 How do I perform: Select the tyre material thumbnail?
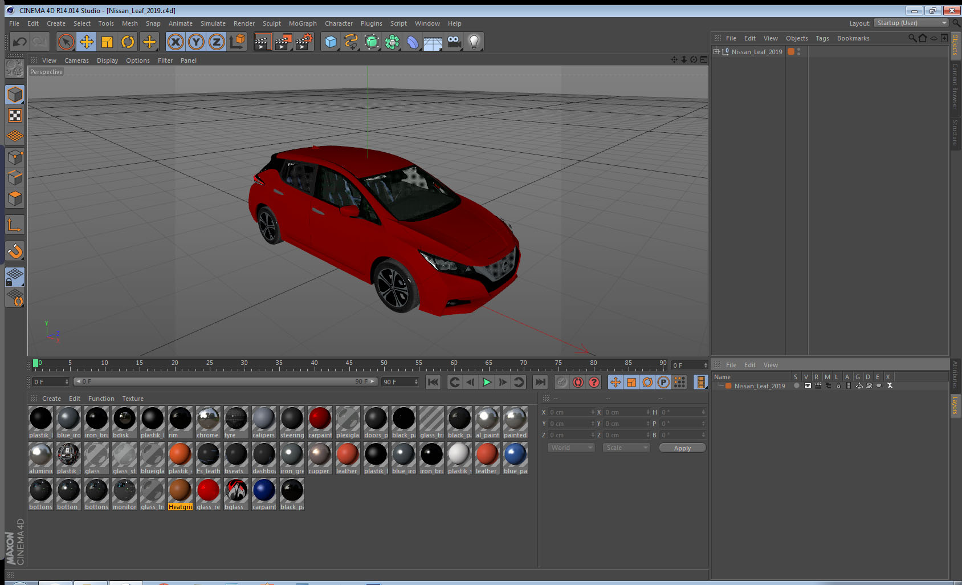(236, 422)
